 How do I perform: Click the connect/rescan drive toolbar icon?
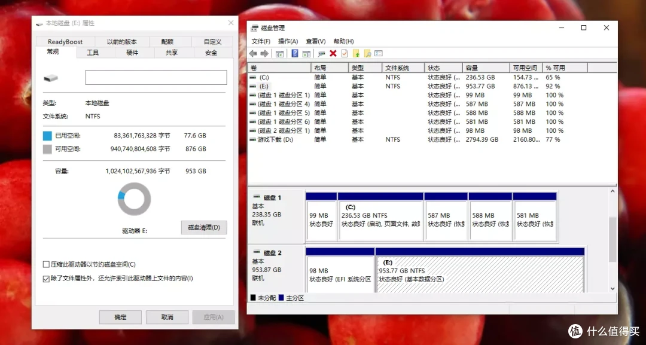coord(321,54)
